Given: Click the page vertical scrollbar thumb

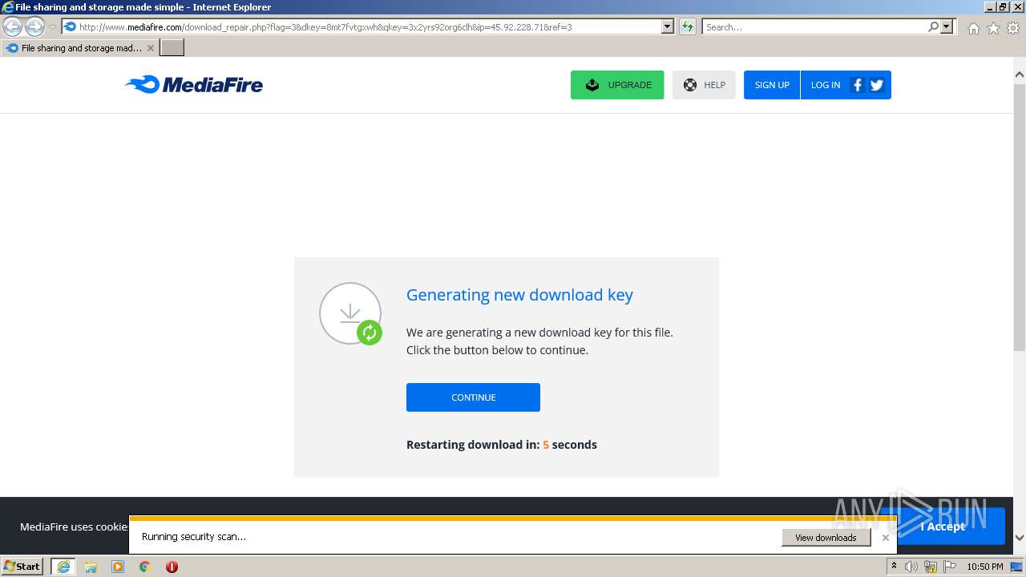Looking at the screenshot, I should [x=1020, y=216].
